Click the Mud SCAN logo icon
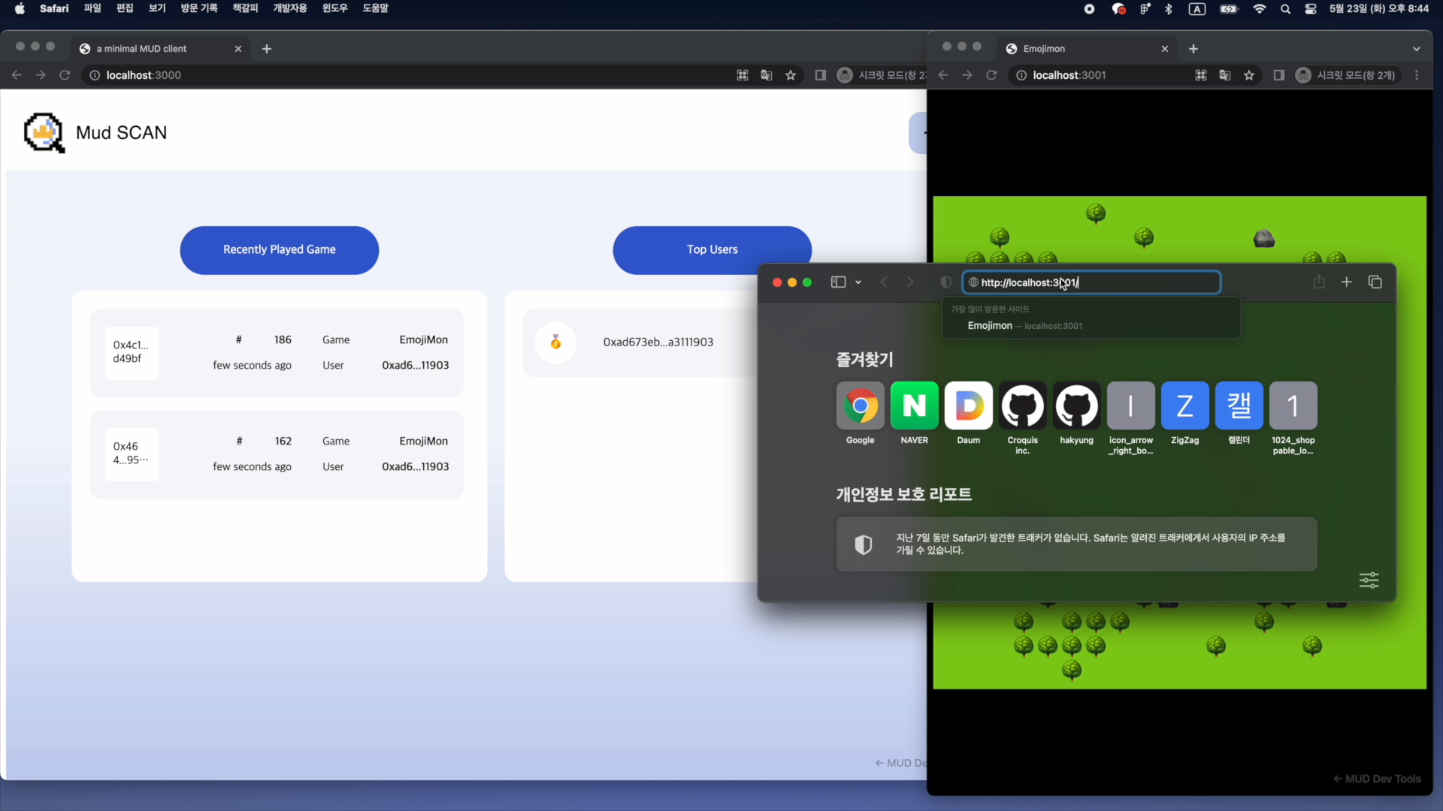Image resolution: width=1443 pixels, height=811 pixels. (x=44, y=133)
